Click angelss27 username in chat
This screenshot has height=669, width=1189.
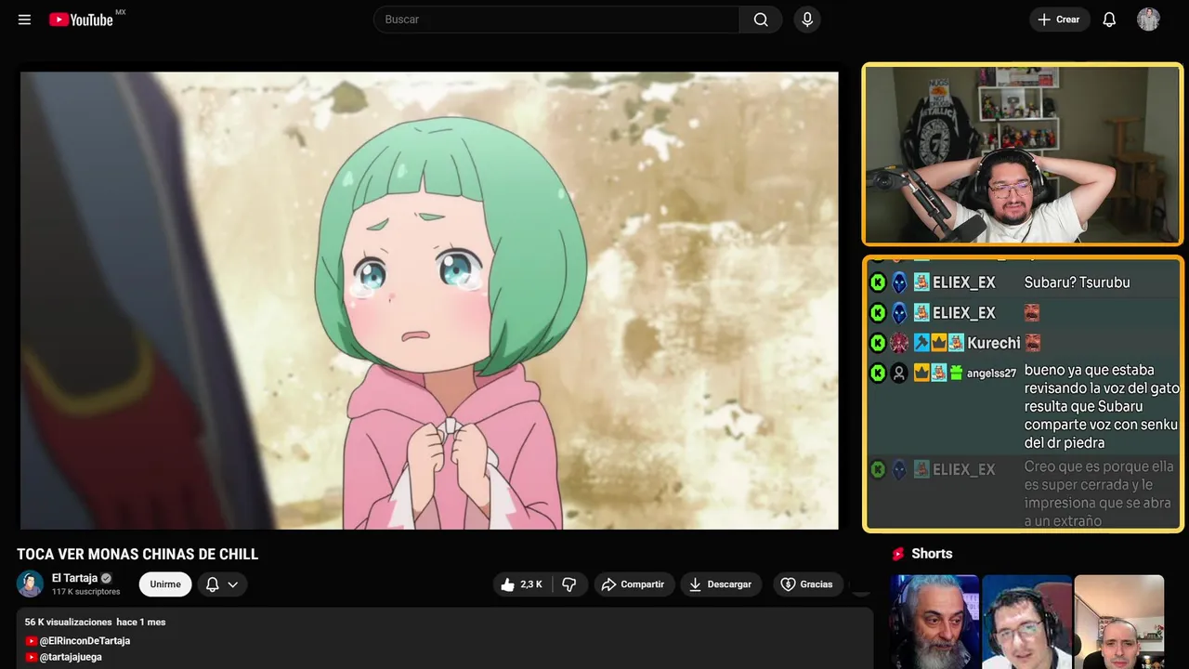coord(991,374)
